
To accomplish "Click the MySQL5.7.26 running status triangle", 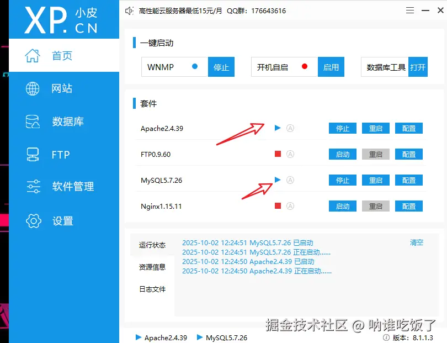I will tap(278, 180).
